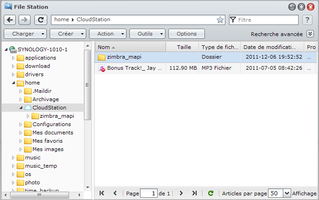Go to previous page arrow
The height and width of the screenshot is (200, 319).
coord(115,194)
